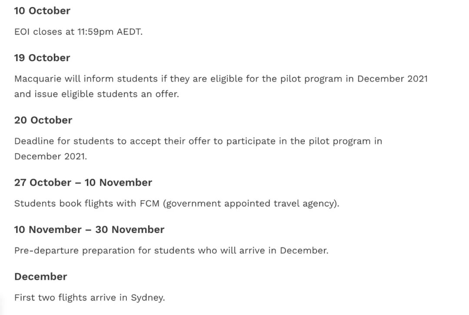Click the 19 October heading

click(42, 58)
